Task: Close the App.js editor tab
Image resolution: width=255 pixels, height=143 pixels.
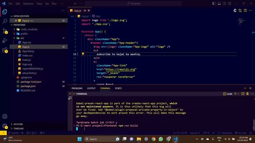Action: pos(88,11)
